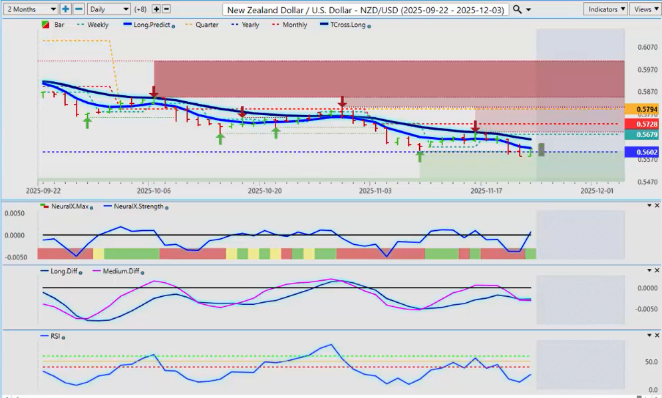Viewport: 662px width, 398px height.
Task: Close the NeuralX indicator panel
Action: 657,206
